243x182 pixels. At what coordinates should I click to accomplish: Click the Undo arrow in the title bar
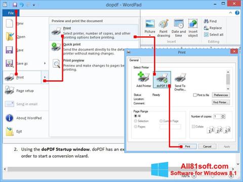[22, 5]
